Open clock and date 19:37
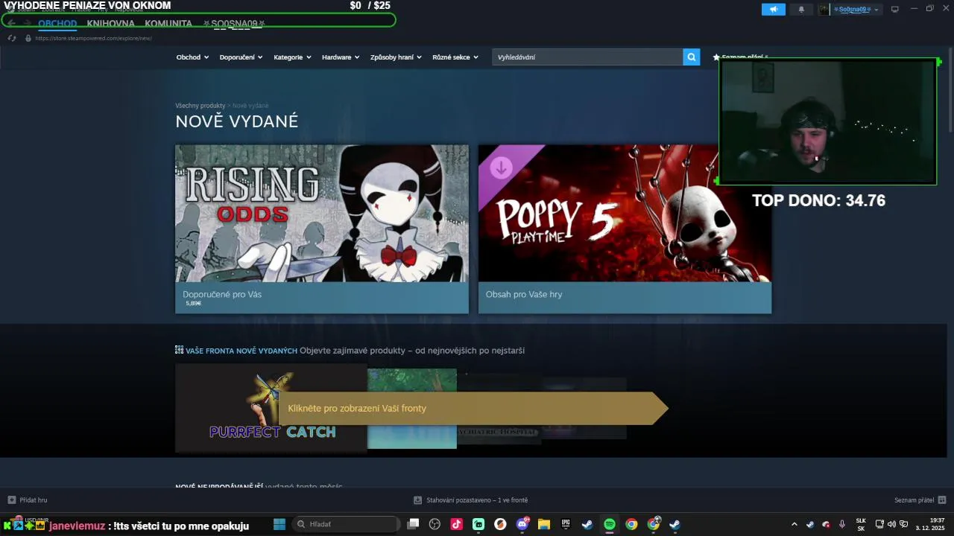 coord(931,524)
